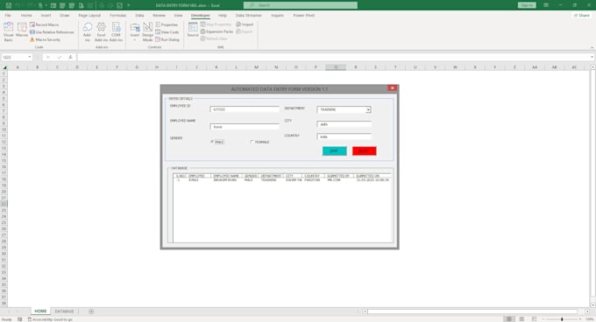Close the Data Entry Form dialog
The image size is (596, 322).
pos(393,88)
